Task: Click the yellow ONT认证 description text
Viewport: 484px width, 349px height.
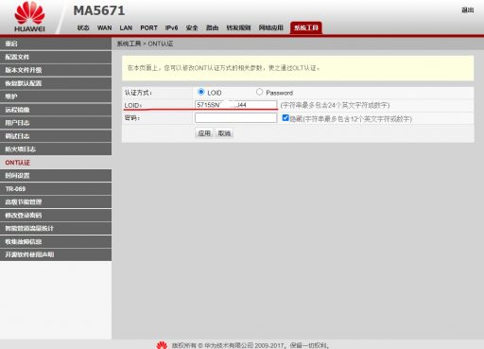Action: click(x=224, y=68)
